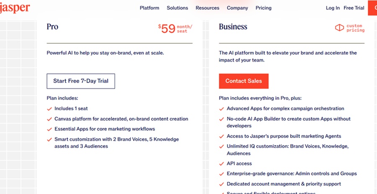The width and height of the screenshot is (377, 194).
Task: Click the Jasper logo
Action: (x=15, y=8)
